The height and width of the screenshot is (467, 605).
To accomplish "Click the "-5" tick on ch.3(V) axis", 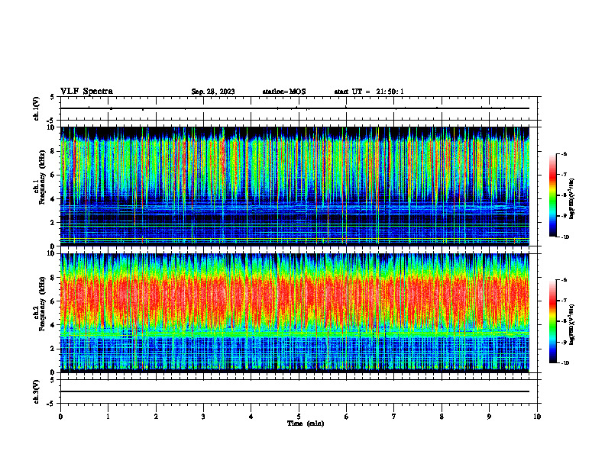I will [x=52, y=404].
